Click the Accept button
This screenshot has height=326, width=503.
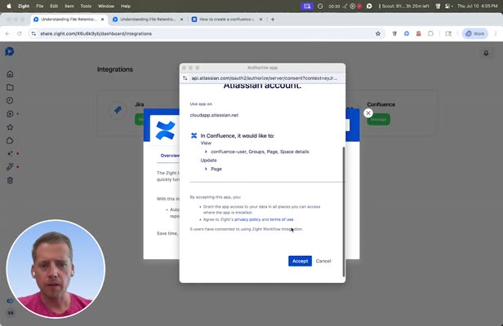[x=300, y=261]
